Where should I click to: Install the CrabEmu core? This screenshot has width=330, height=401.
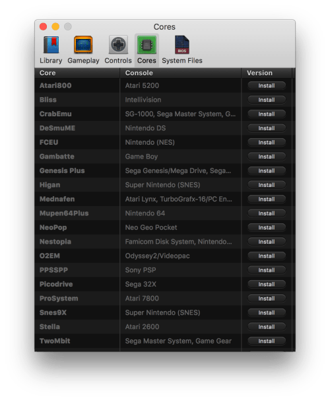pos(267,114)
